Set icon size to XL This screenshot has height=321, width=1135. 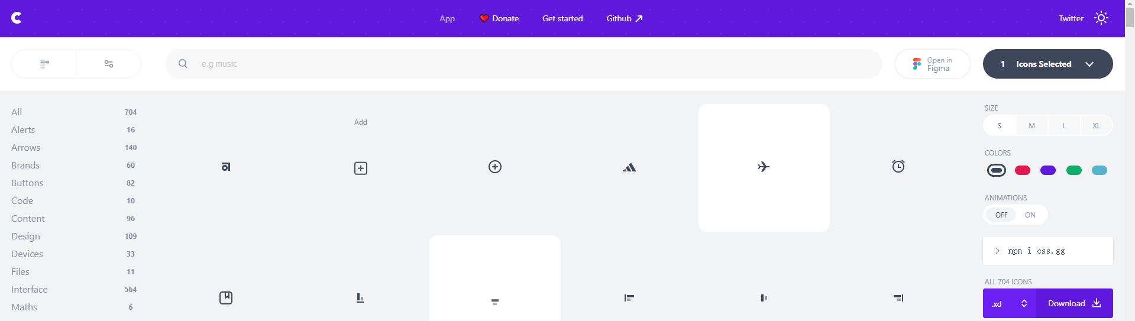point(1096,125)
